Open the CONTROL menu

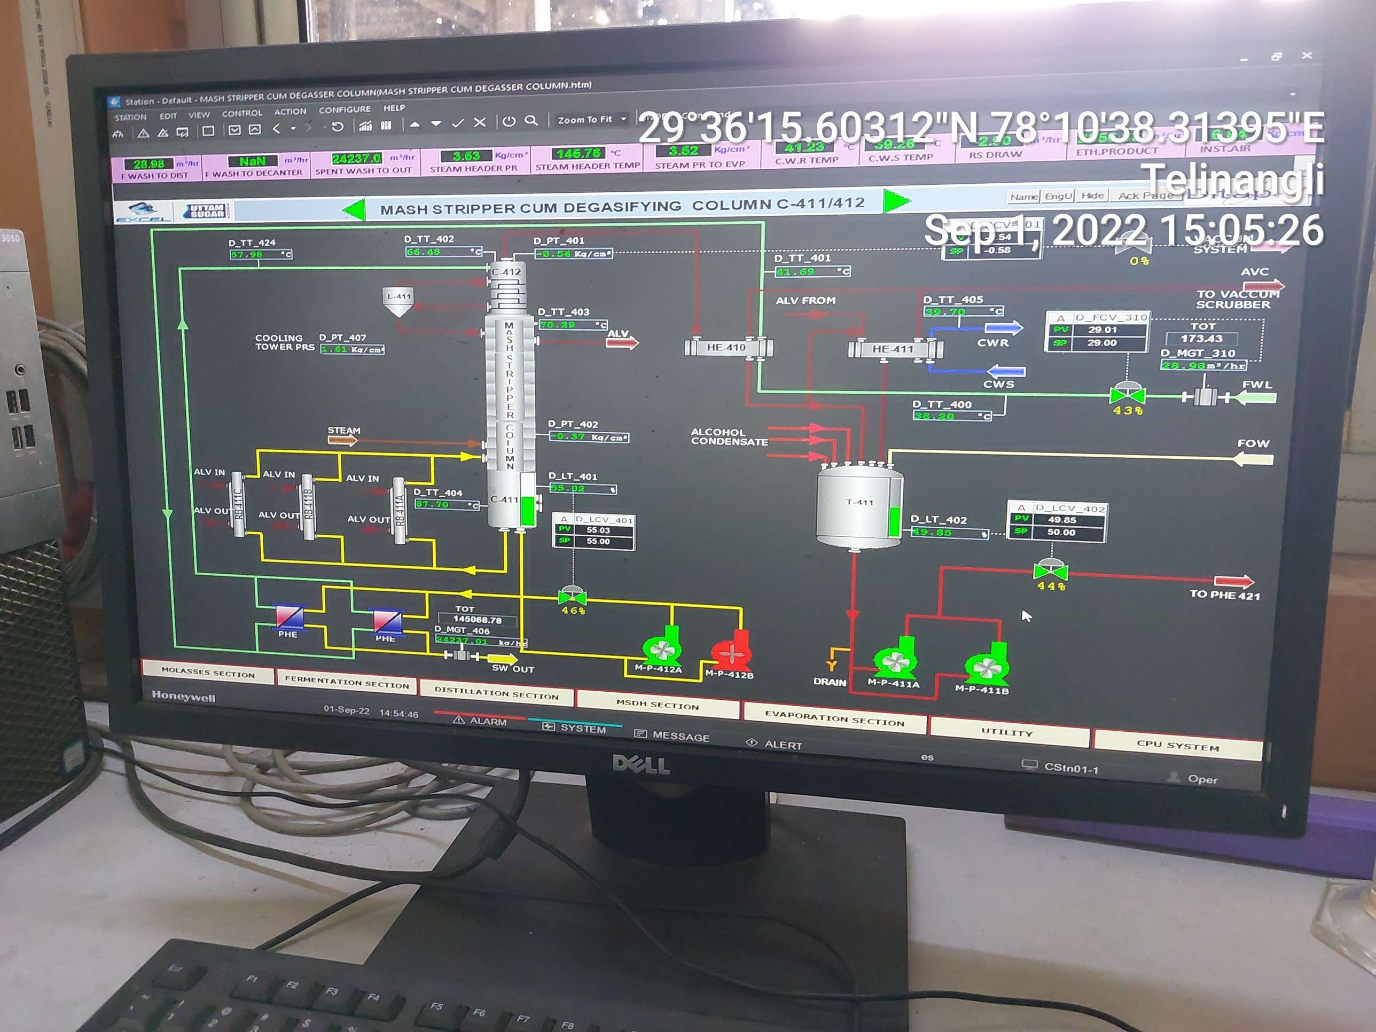tap(242, 113)
